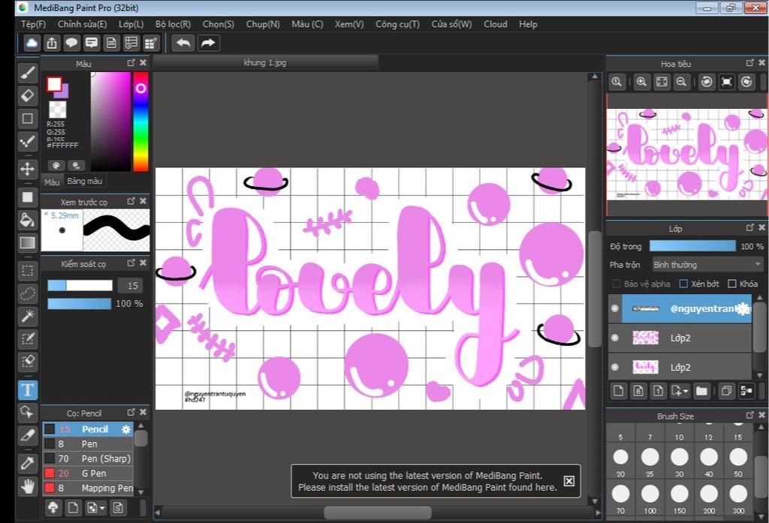Select the G Pen brush
This screenshot has height=523, width=769.
(x=94, y=473)
